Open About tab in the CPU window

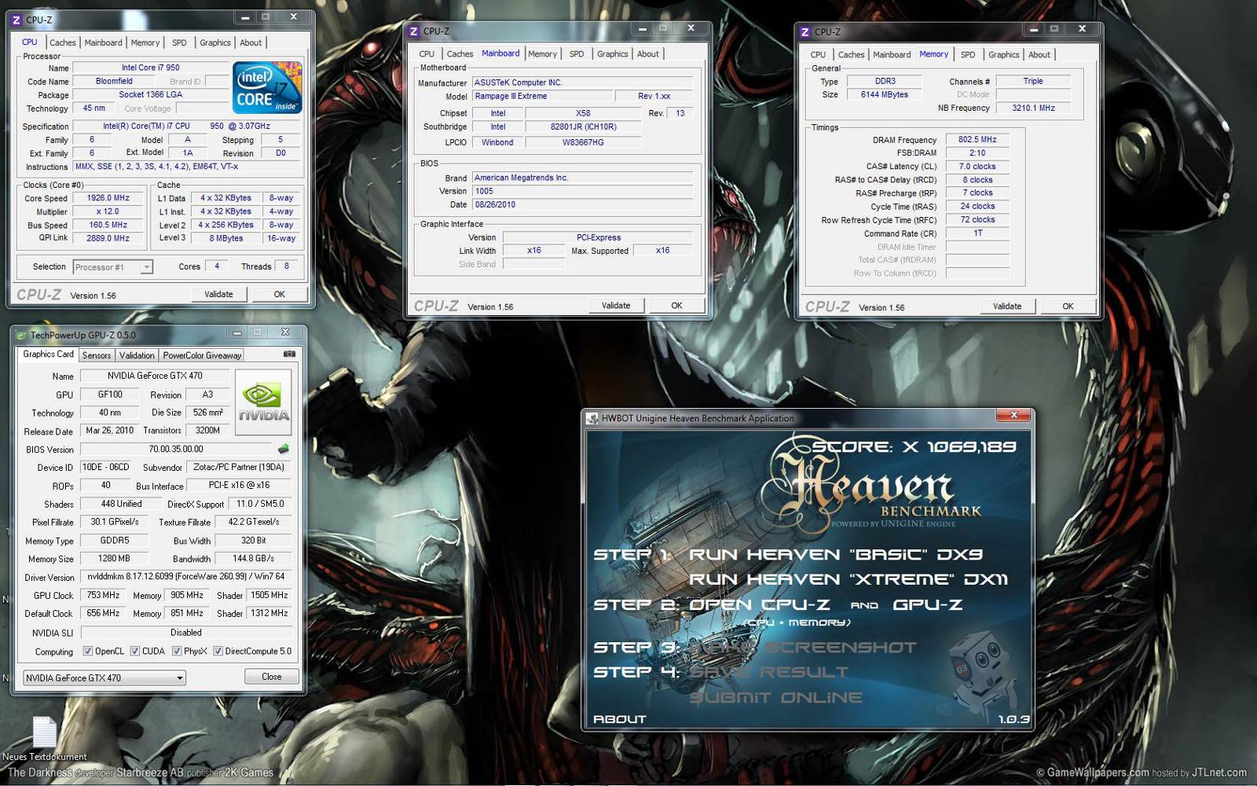(x=251, y=42)
